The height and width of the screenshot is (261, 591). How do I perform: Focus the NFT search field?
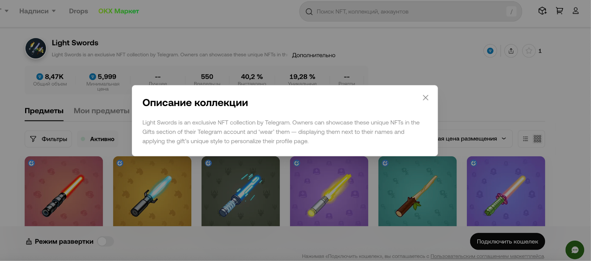click(410, 11)
